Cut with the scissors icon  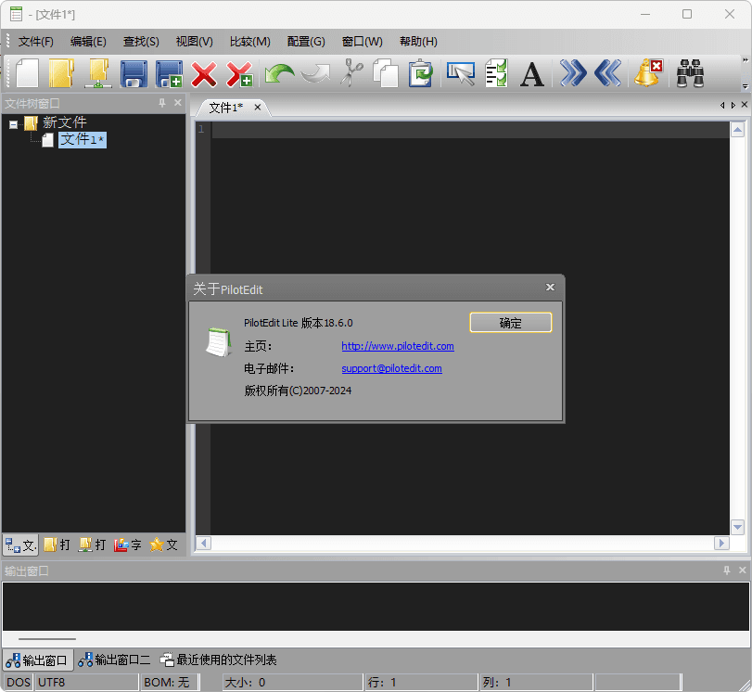(x=352, y=73)
